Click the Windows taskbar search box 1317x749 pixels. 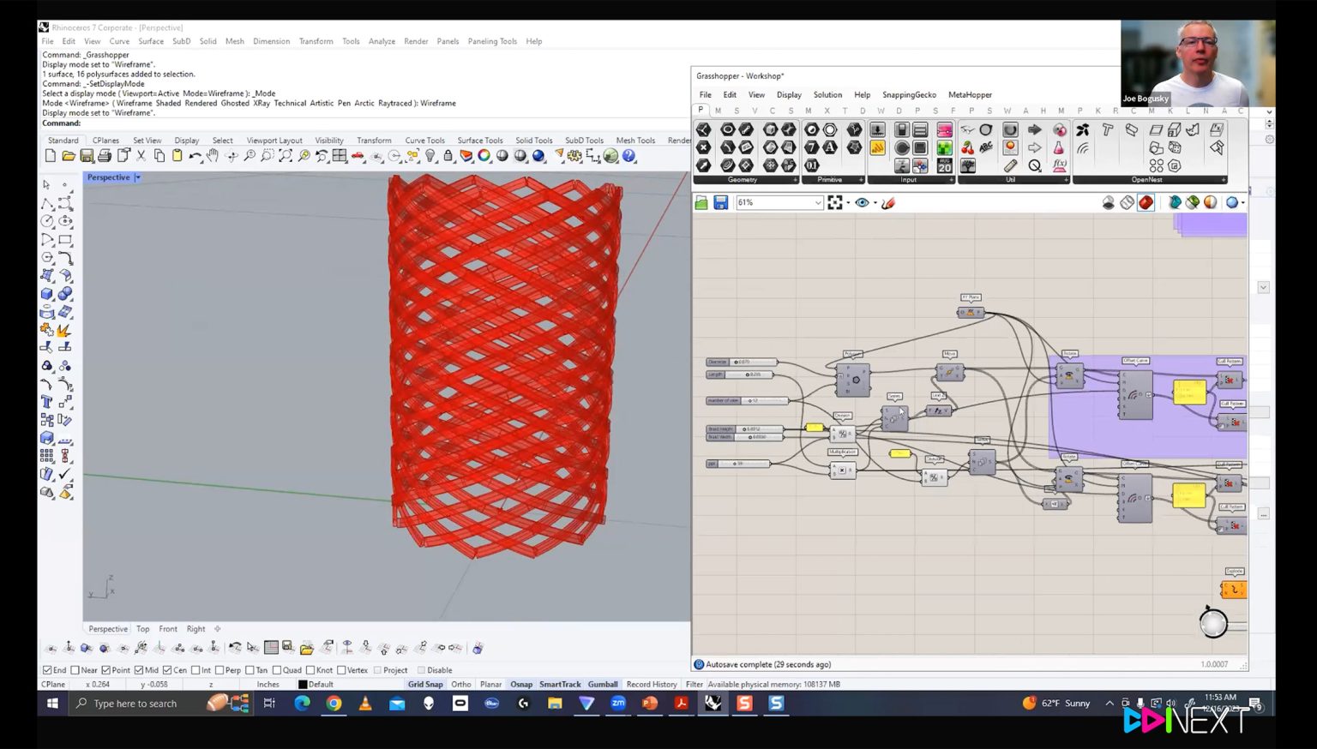point(135,704)
